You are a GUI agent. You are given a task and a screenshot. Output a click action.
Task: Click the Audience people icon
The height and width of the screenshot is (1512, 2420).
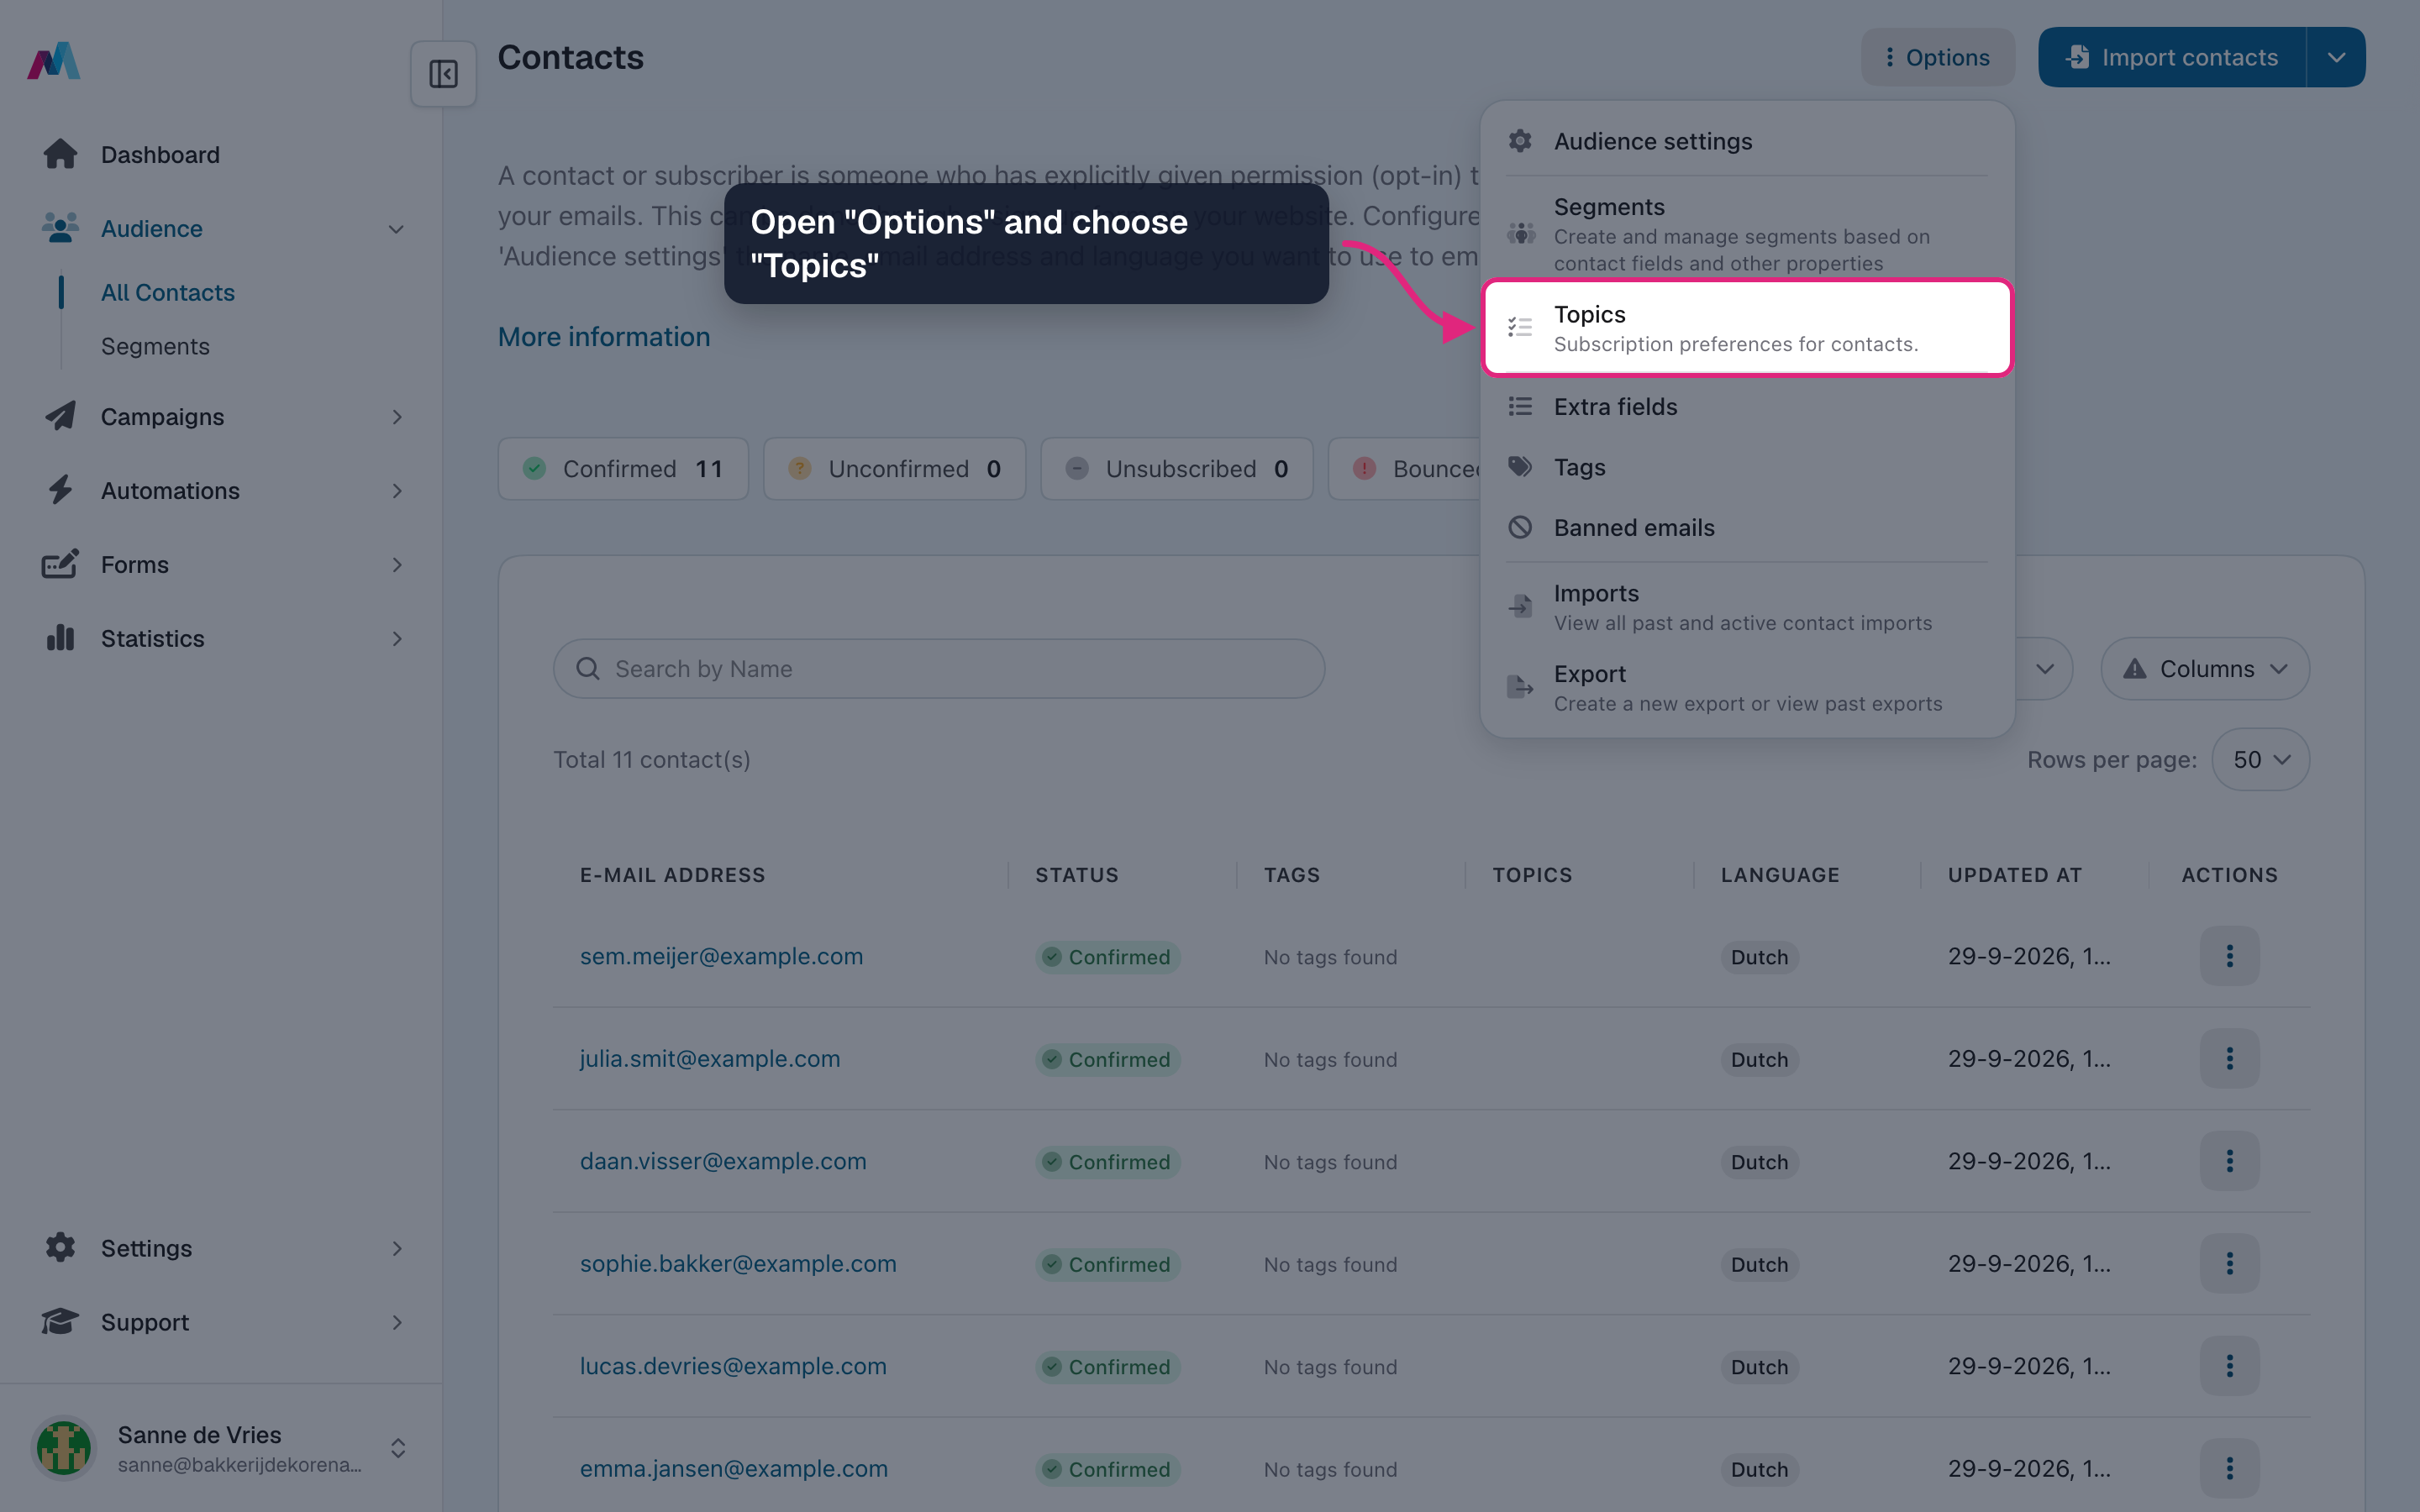click(60, 228)
